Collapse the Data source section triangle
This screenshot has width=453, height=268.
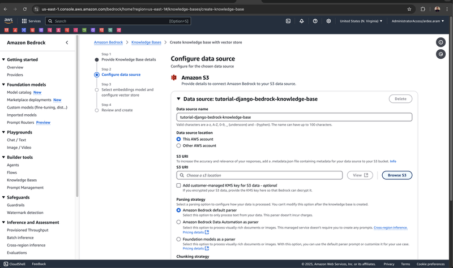click(x=178, y=98)
